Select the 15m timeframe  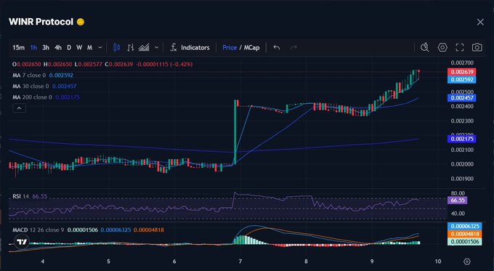pos(18,47)
